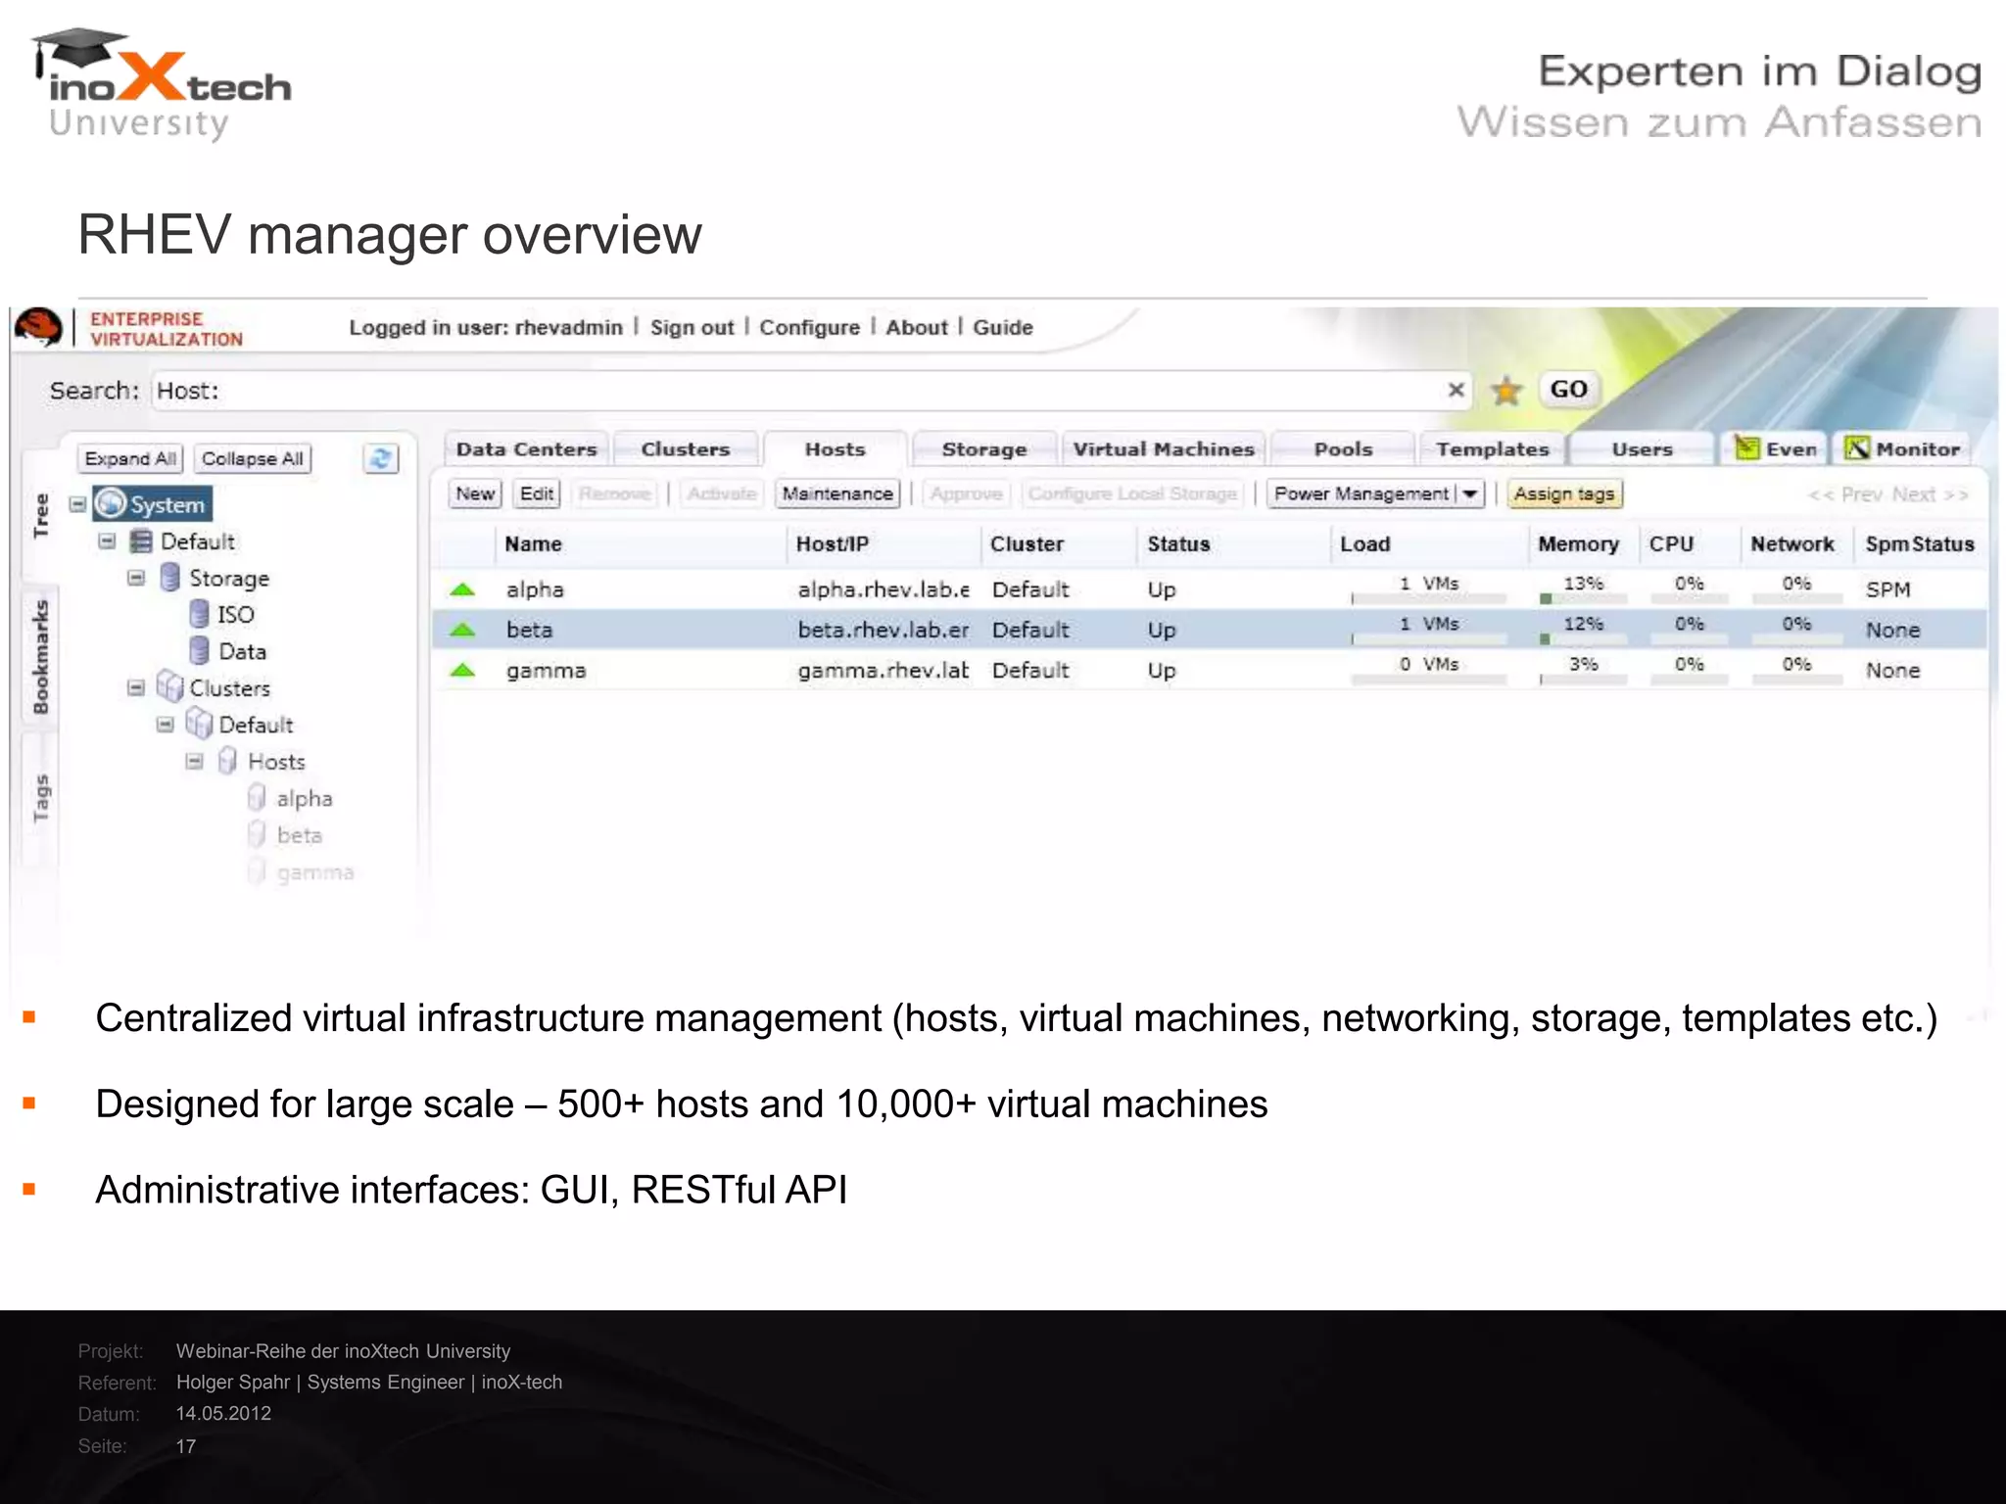Switch to the Data Centers tab
Image resolution: width=2006 pixels, height=1504 pixels.
pyautogui.click(x=527, y=449)
